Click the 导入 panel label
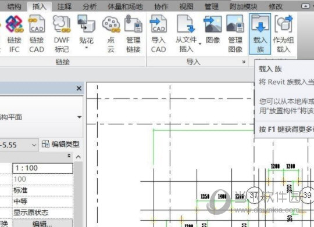This screenshot has width=314, height=227. tap(193, 62)
